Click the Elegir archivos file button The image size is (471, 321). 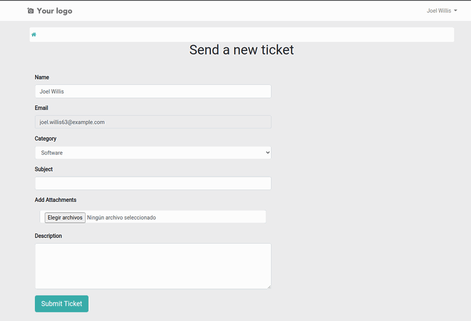click(65, 217)
